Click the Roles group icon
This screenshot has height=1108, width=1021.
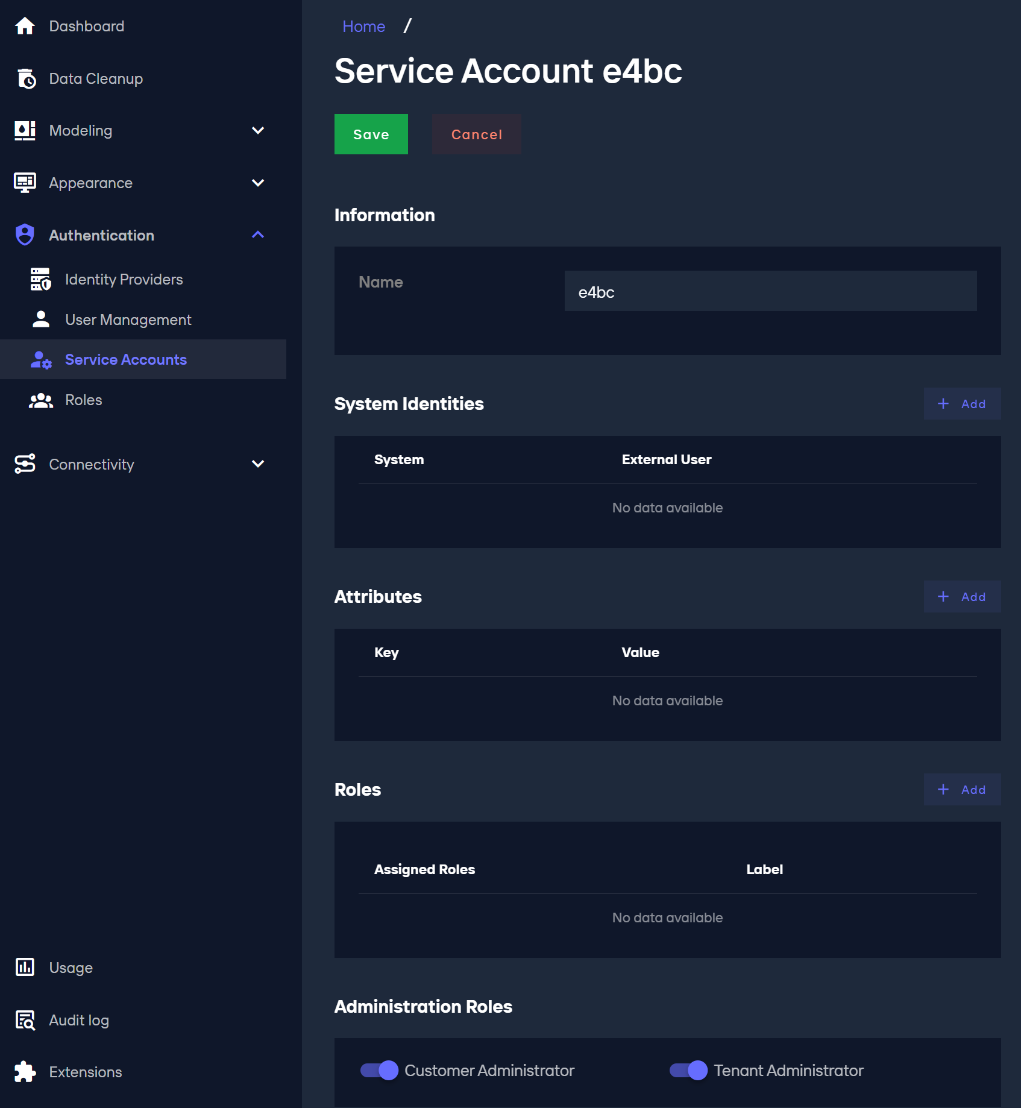tap(40, 400)
